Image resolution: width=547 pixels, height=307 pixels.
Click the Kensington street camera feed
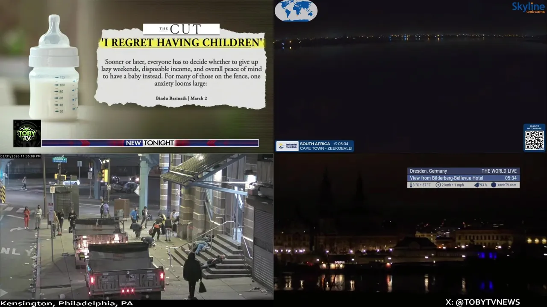136,226
